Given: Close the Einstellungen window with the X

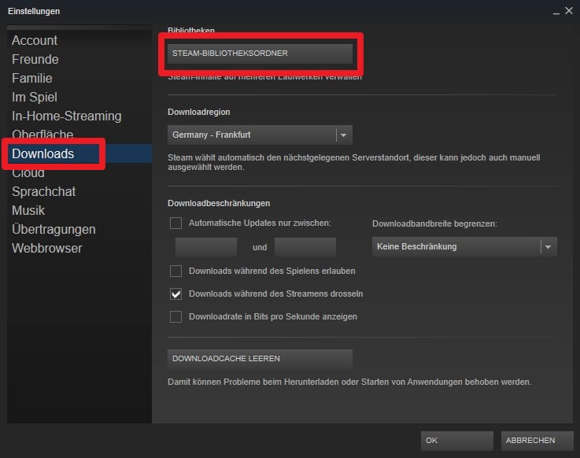Looking at the screenshot, I should 569,11.
